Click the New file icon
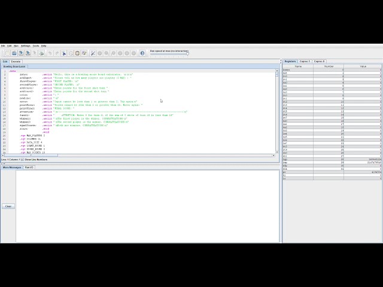 [7, 53]
